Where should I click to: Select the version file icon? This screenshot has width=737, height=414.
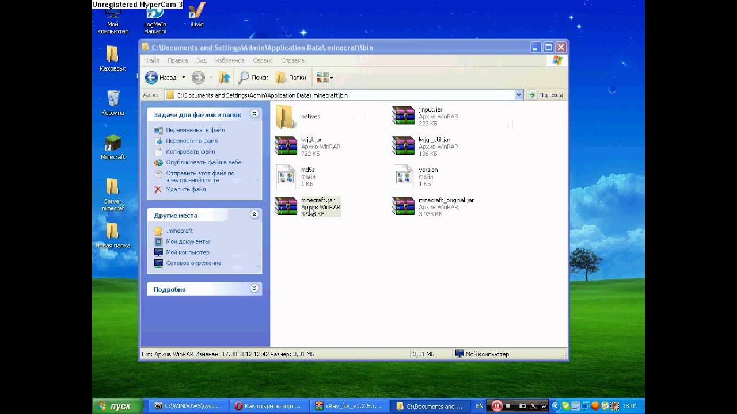(x=403, y=177)
